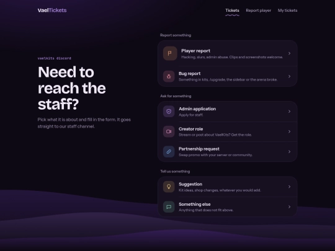Open Something else via its chevron
Viewport: 335px width, 251px height.
(289, 207)
